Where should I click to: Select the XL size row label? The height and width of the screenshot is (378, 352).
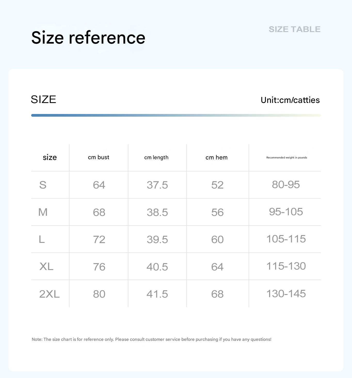(46, 267)
